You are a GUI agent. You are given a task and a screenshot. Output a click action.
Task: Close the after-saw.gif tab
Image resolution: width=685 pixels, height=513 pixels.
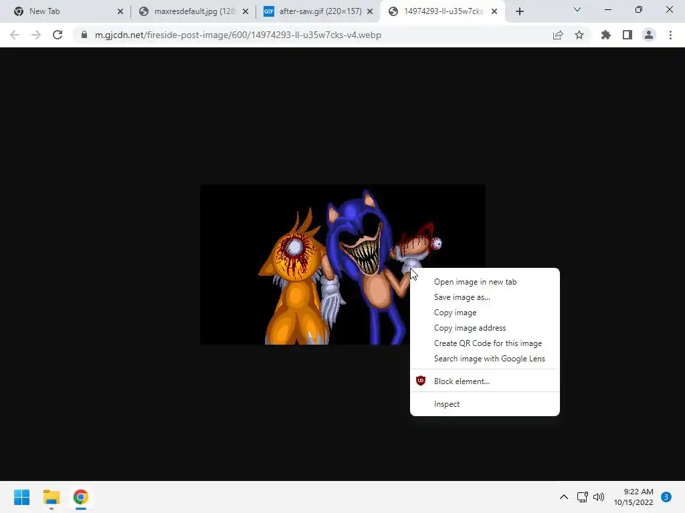tap(370, 11)
